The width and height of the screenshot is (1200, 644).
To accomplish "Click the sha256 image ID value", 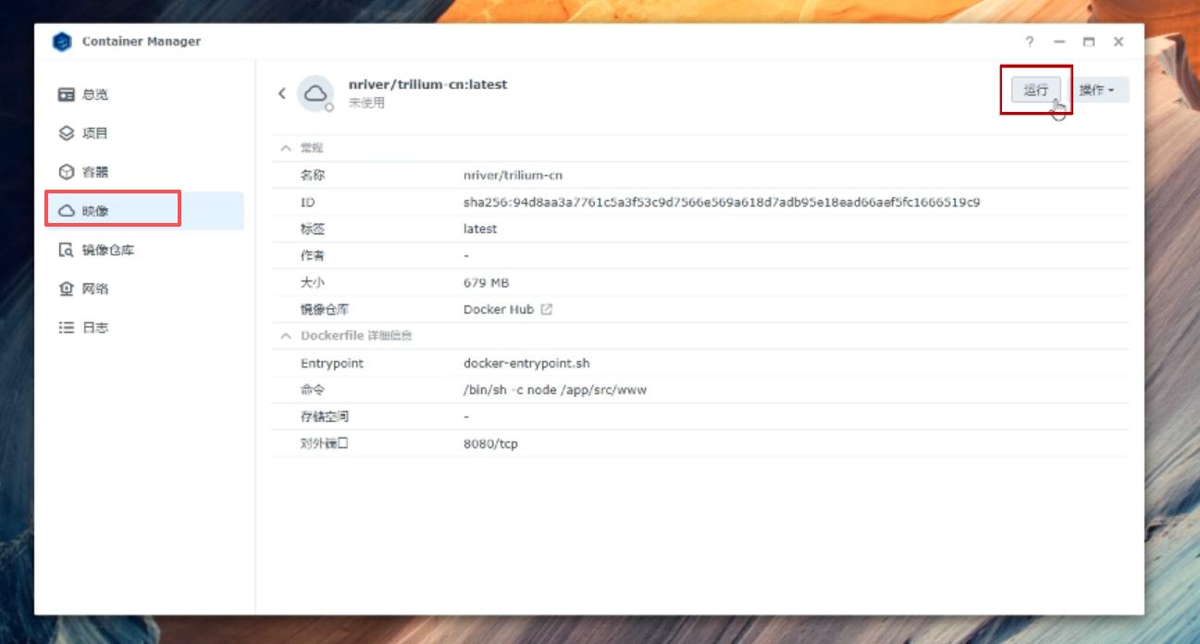I will click(x=721, y=202).
